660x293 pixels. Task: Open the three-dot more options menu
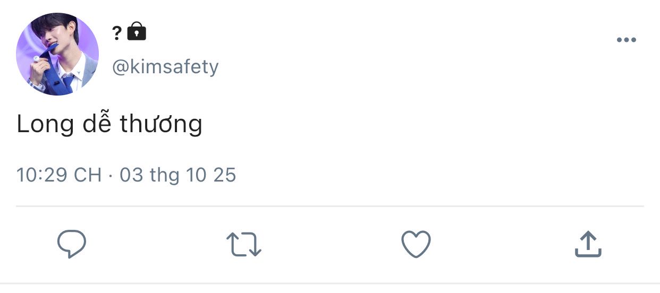coord(626,40)
